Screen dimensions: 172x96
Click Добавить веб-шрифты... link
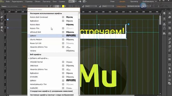39,58
